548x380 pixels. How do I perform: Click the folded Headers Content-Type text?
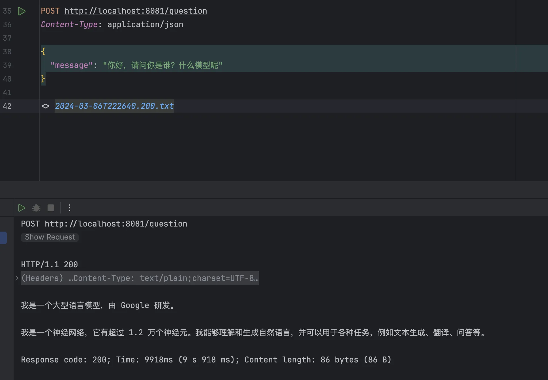click(x=140, y=278)
